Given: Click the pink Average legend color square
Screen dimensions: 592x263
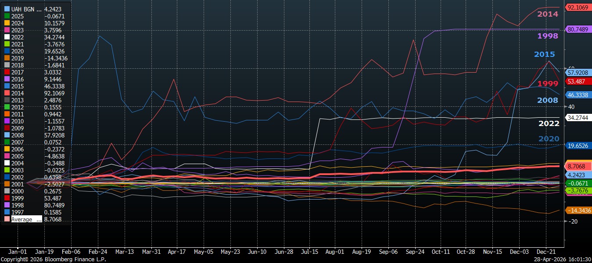Looking at the screenshot, I should (x=7, y=219).
